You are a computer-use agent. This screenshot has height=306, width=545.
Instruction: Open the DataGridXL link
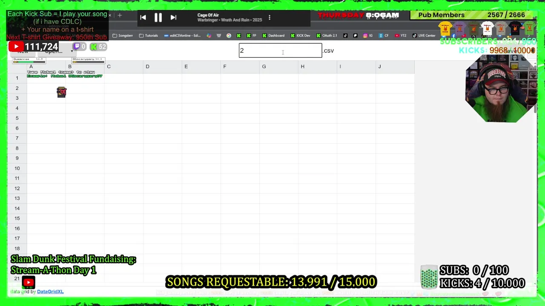pos(50,292)
